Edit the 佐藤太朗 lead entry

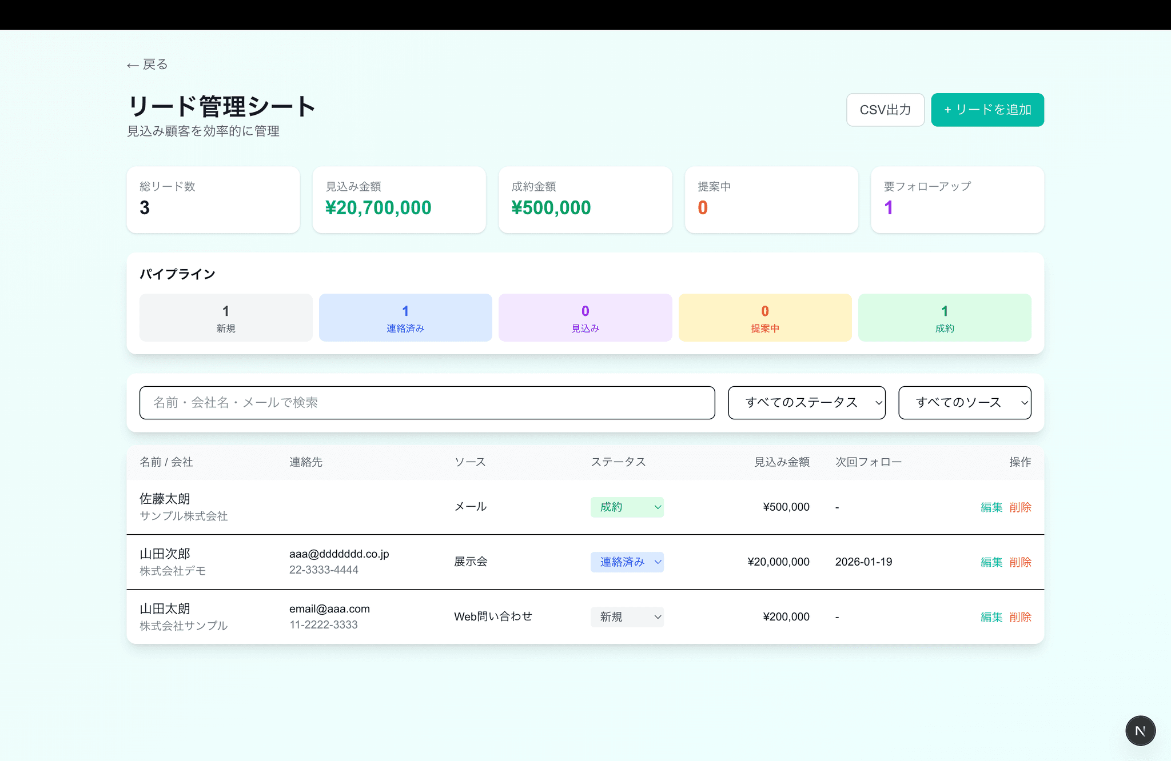tap(991, 507)
